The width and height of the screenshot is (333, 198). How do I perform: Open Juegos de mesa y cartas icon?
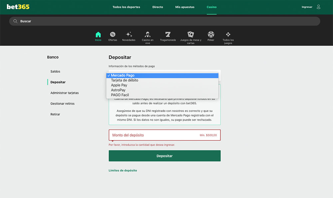click(x=191, y=35)
